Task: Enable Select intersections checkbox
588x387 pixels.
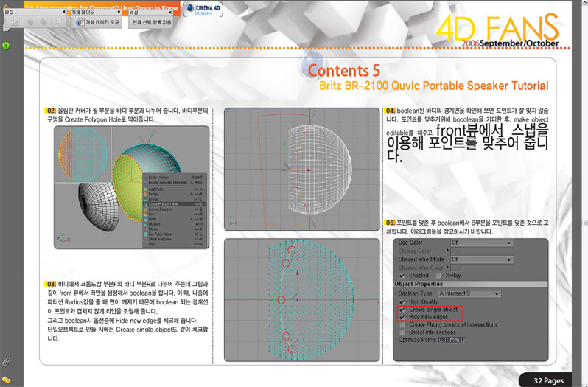Action: [402, 332]
